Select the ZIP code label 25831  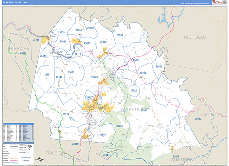[144, 111]
